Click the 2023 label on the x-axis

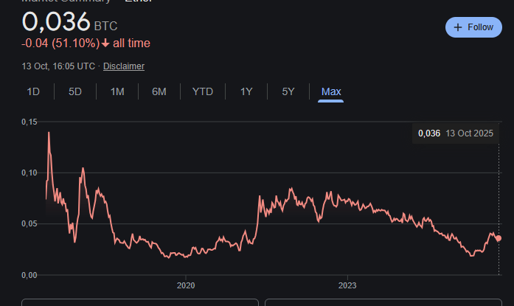tap(347, 285)
